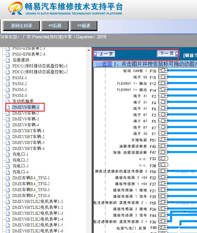Select 充电口-2 in the tree
This screenshot has width=197, height=233.
(x=20, y=160)
